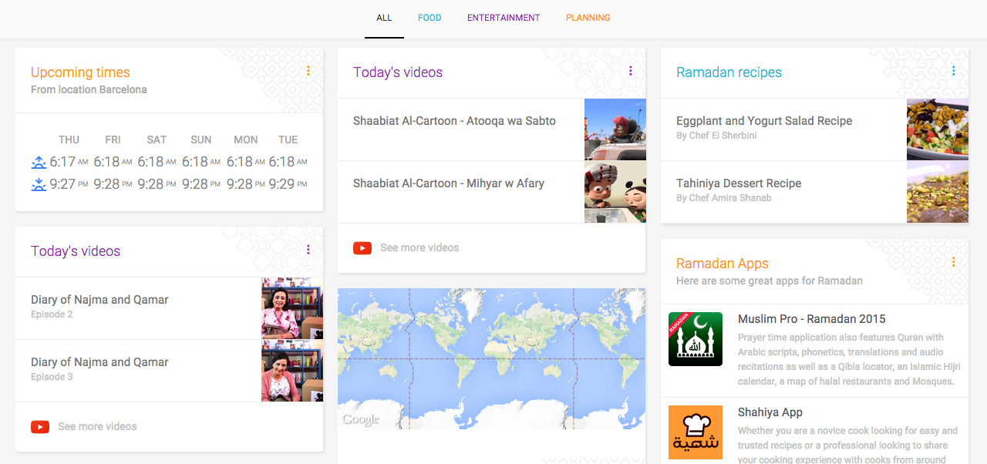The image size is (987, 464).
Task: Show the All tab
Action: click(384, 18)
